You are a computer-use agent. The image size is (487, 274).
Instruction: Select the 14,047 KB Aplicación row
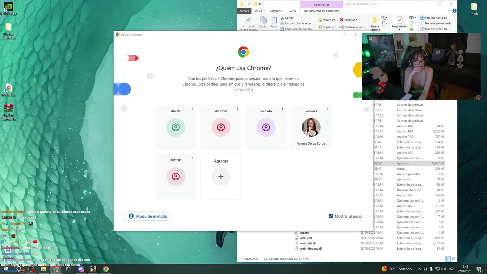409,163
